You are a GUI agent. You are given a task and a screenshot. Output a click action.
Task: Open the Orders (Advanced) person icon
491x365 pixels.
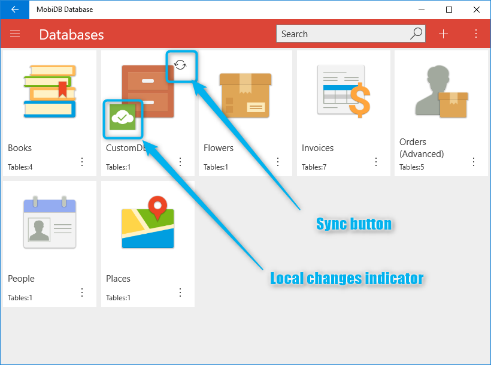pos(441,91)
